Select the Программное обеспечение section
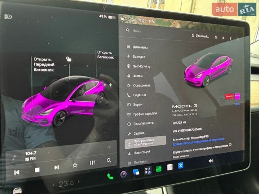Image resolution: width=259 pixels, height=194 pixels. (145, 142)
